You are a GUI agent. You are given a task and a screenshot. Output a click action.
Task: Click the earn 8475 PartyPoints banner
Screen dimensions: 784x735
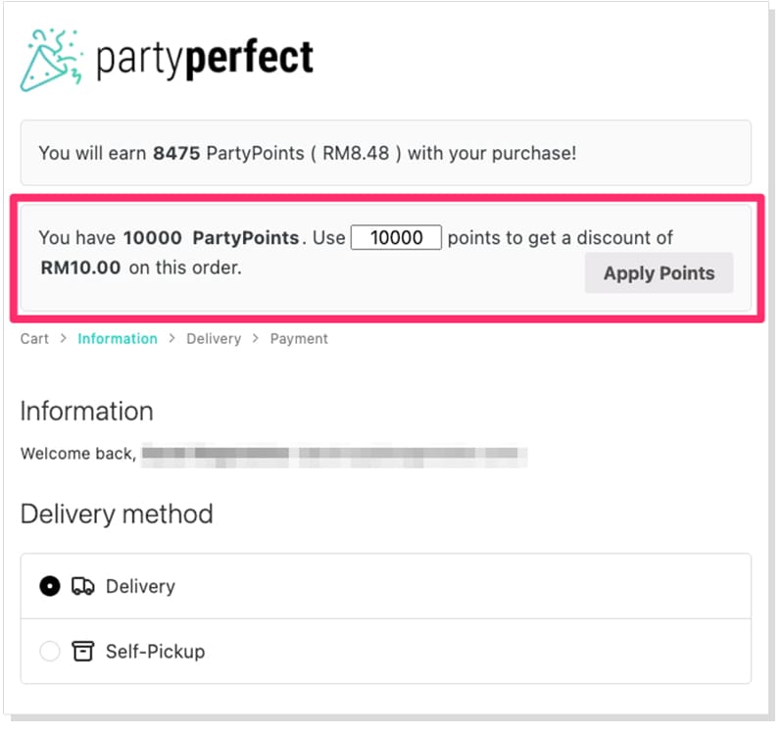coord(385,153)
